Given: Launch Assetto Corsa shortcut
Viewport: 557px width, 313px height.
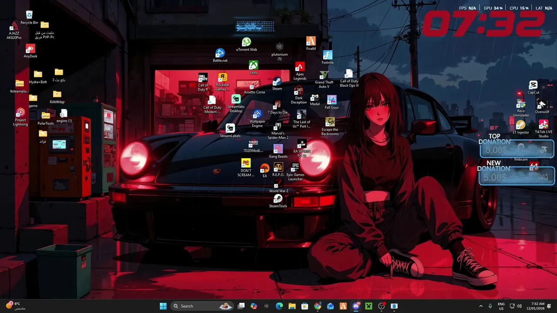Looking at the screenshot, I should coord(254,87).
